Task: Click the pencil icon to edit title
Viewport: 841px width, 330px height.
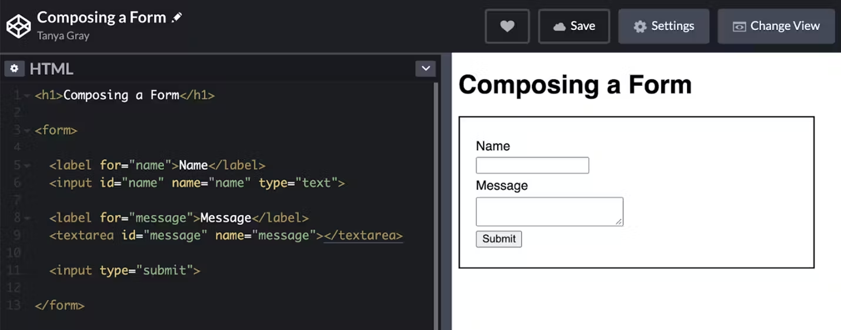Action: pyautogui.click(x=176, y=18)
